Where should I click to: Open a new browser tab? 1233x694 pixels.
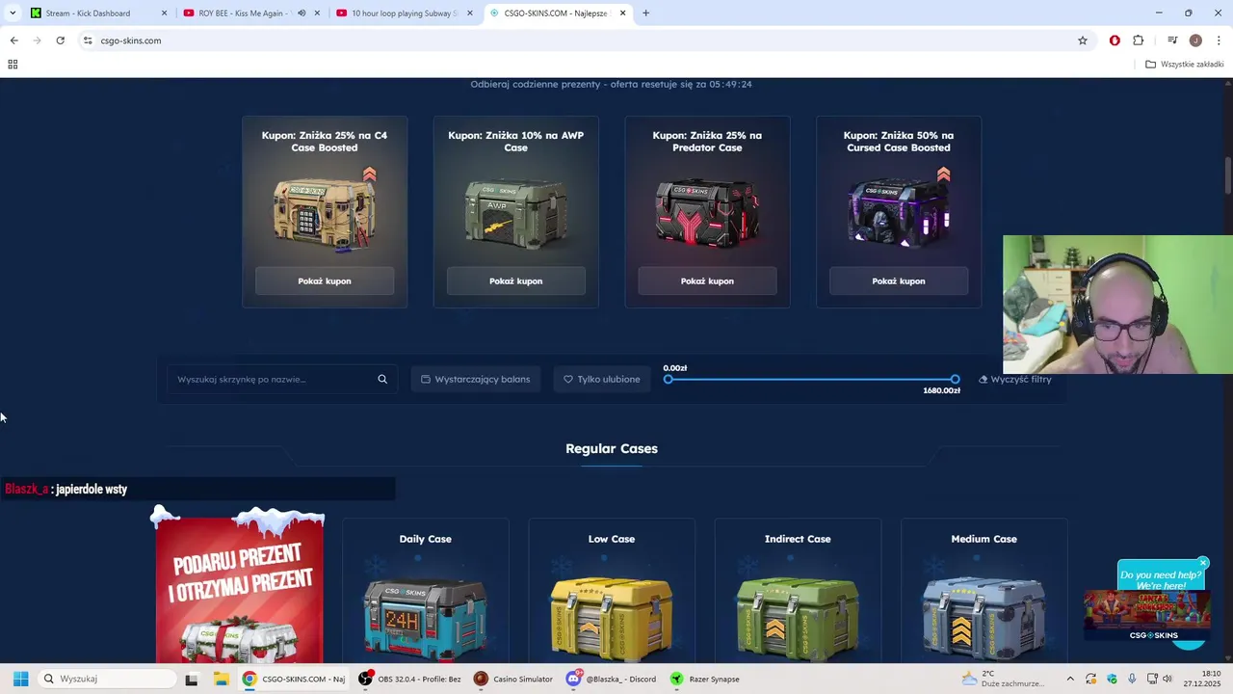click(645, 13)
